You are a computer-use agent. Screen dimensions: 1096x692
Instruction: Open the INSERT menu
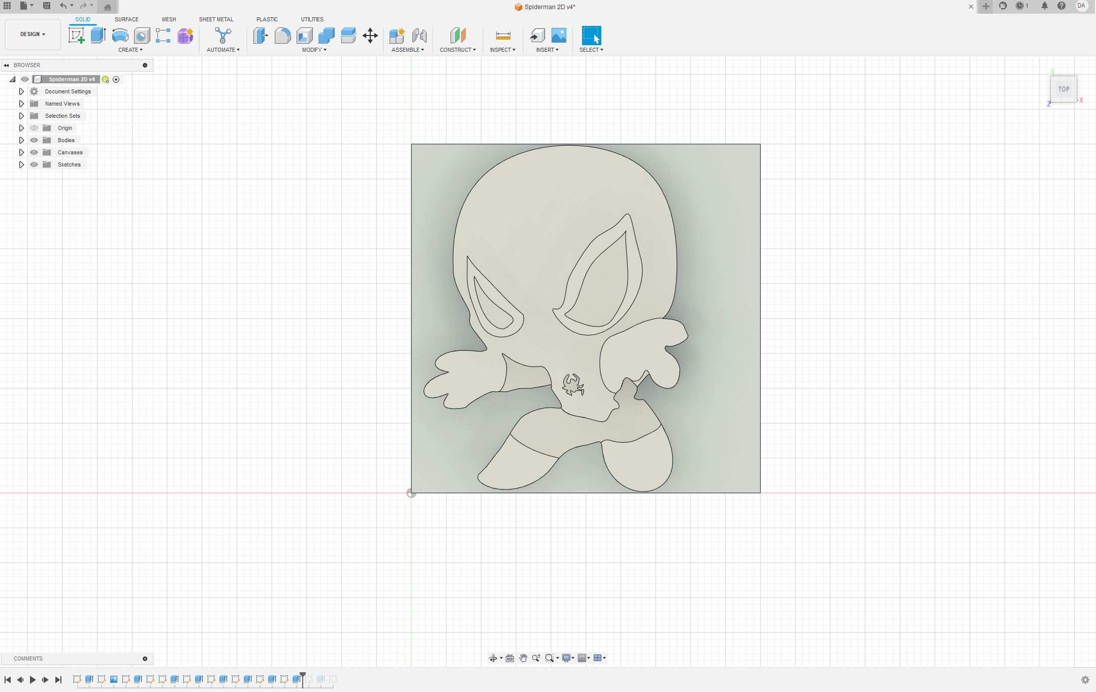(547, 50)
